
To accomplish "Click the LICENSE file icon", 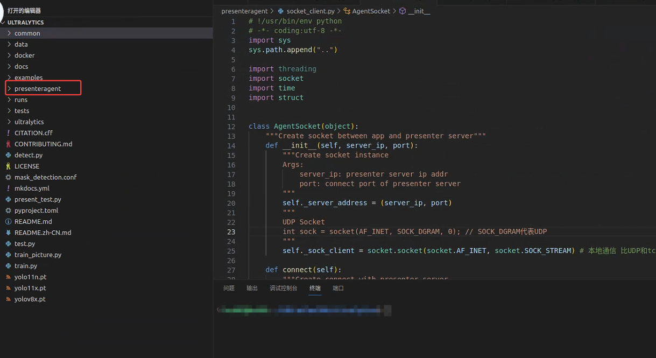I will 8,166.
